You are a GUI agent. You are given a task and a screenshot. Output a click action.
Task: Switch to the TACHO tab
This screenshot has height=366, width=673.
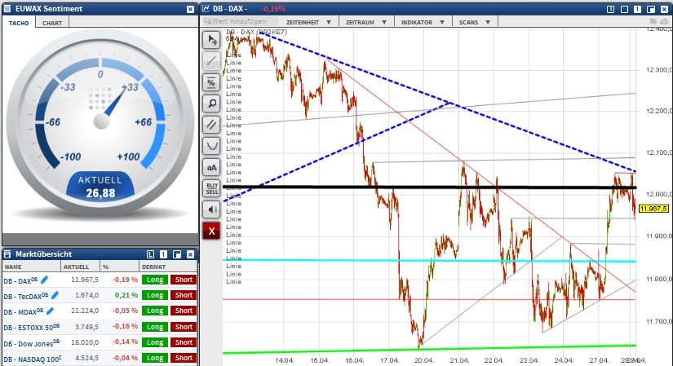point(19,23)
